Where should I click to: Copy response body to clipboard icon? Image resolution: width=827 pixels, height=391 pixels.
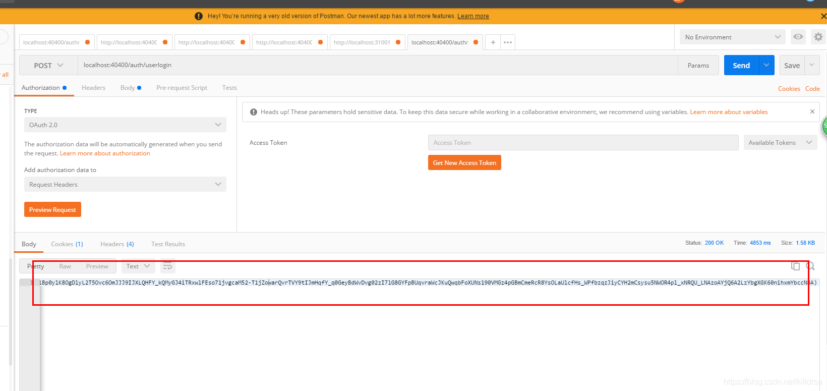795,266
